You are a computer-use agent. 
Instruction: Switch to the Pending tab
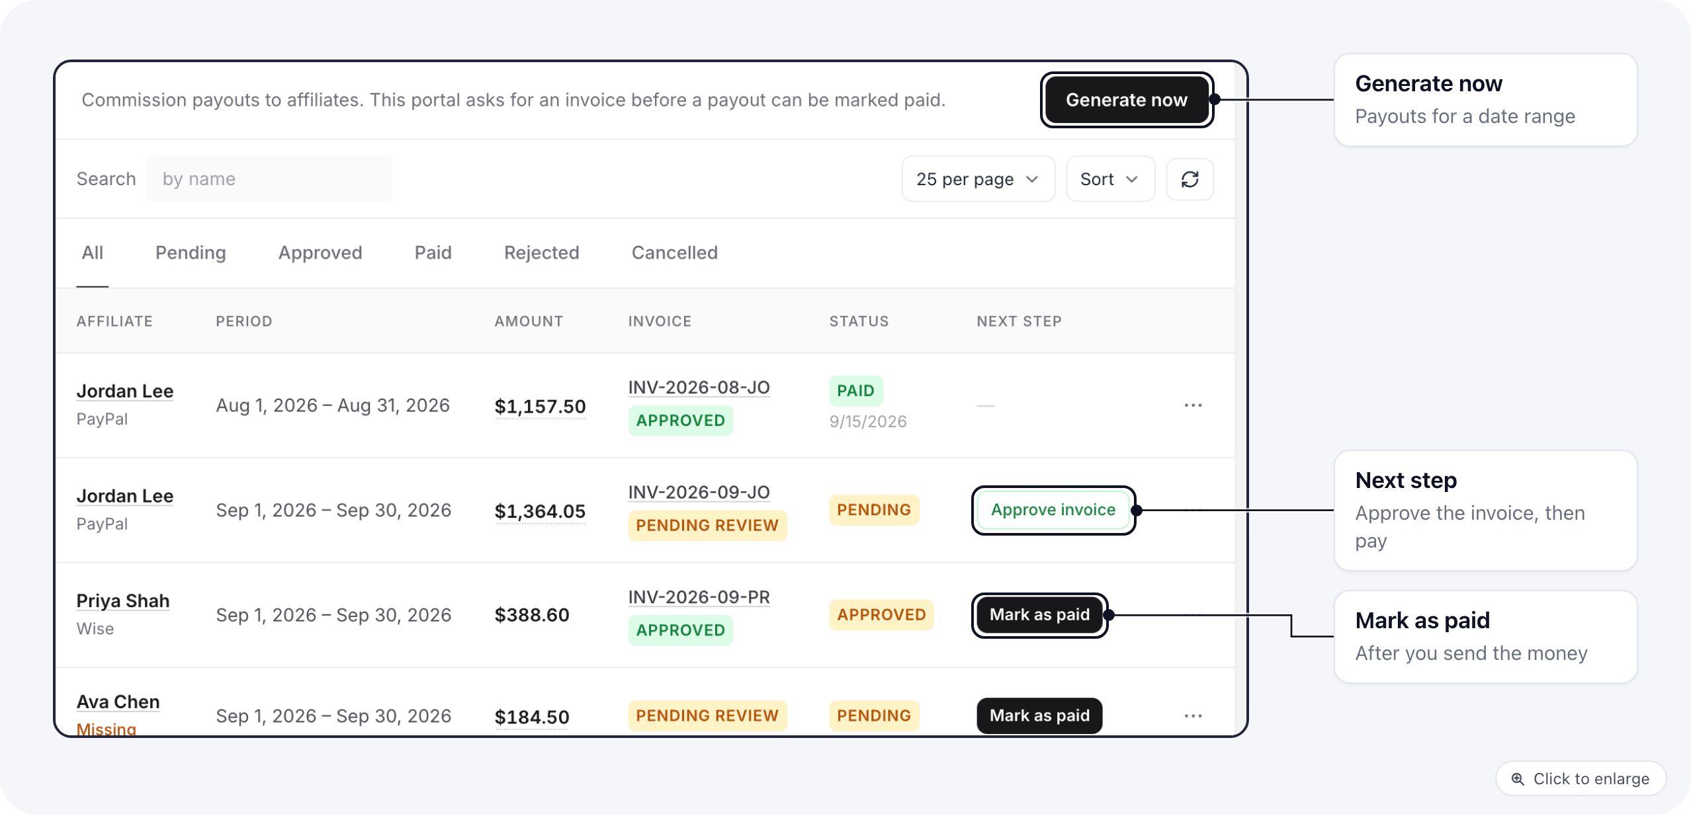tap(191, 253)
